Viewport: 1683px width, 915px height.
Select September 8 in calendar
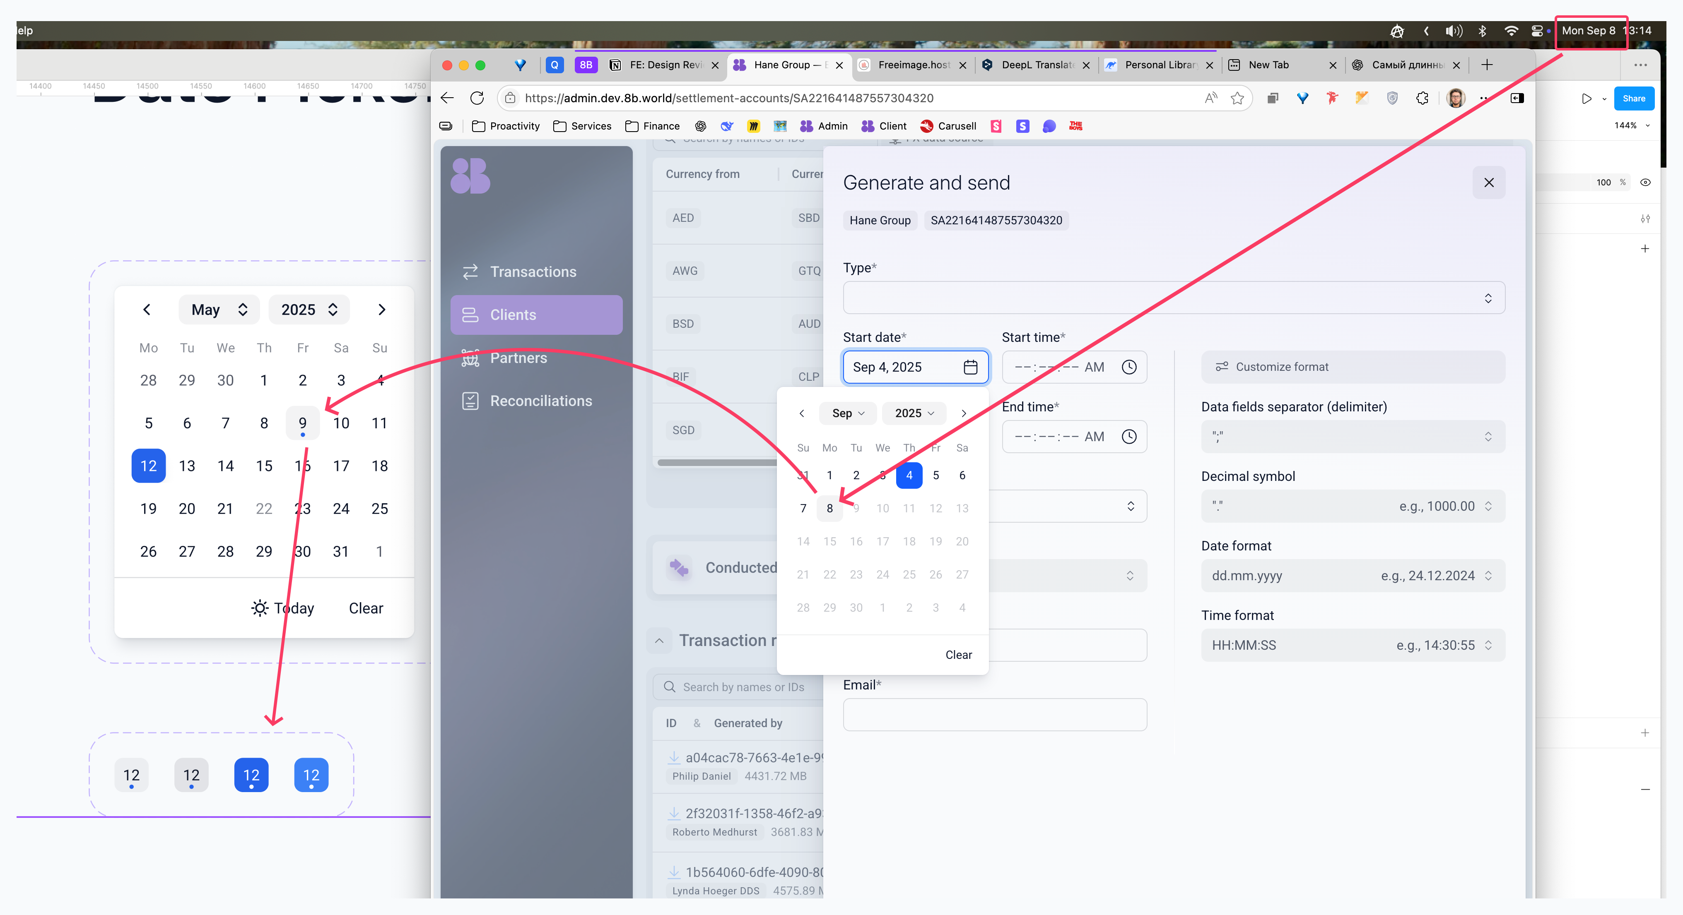(x=830, y=508)
